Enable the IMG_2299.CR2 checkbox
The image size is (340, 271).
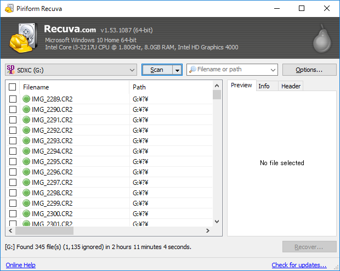pos(13,203)
